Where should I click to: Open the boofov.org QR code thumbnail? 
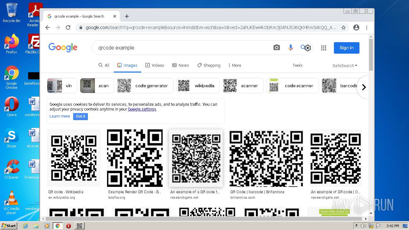pyautogui.click(x=135, y=158)
